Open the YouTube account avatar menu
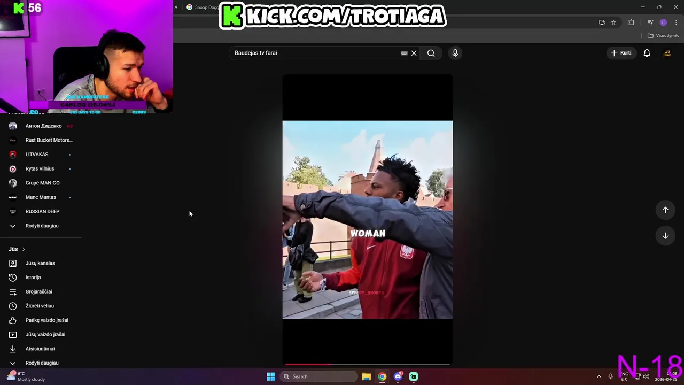This screenshot has height=385, width=684. 667,53
